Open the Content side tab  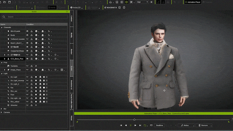[71, 19]
